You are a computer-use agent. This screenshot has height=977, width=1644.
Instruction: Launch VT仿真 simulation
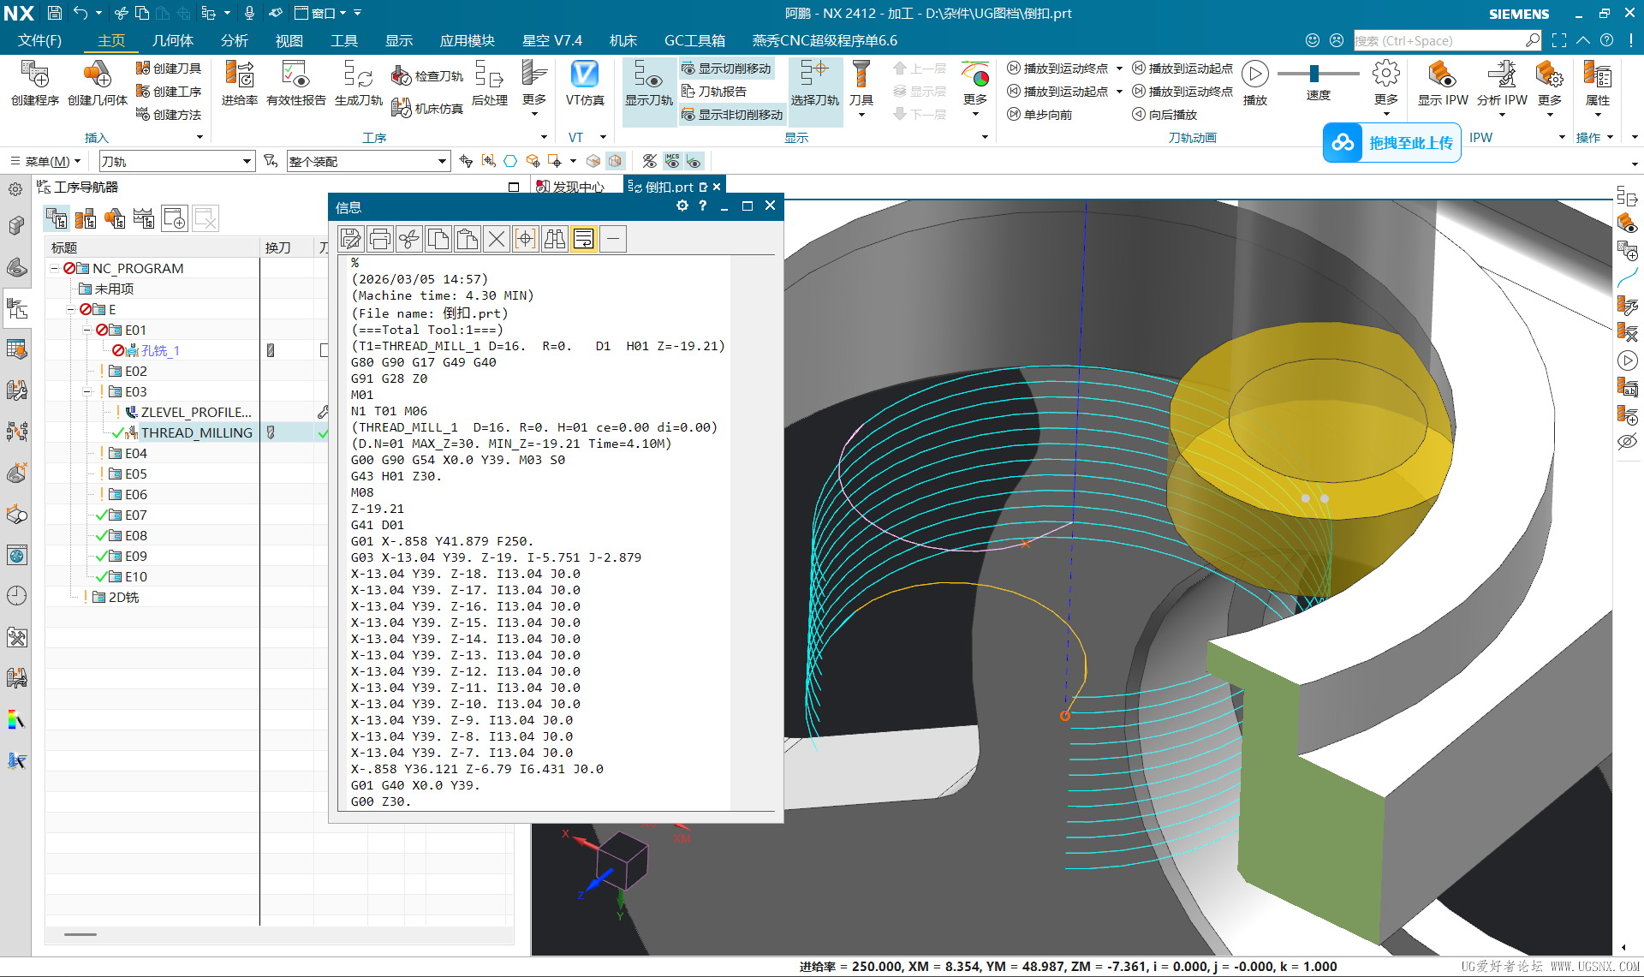click(585, 83)
